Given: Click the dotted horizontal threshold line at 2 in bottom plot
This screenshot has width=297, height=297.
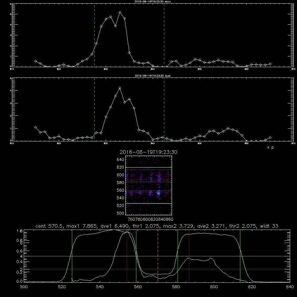Looking at the screenshot, I should point(157,269).
